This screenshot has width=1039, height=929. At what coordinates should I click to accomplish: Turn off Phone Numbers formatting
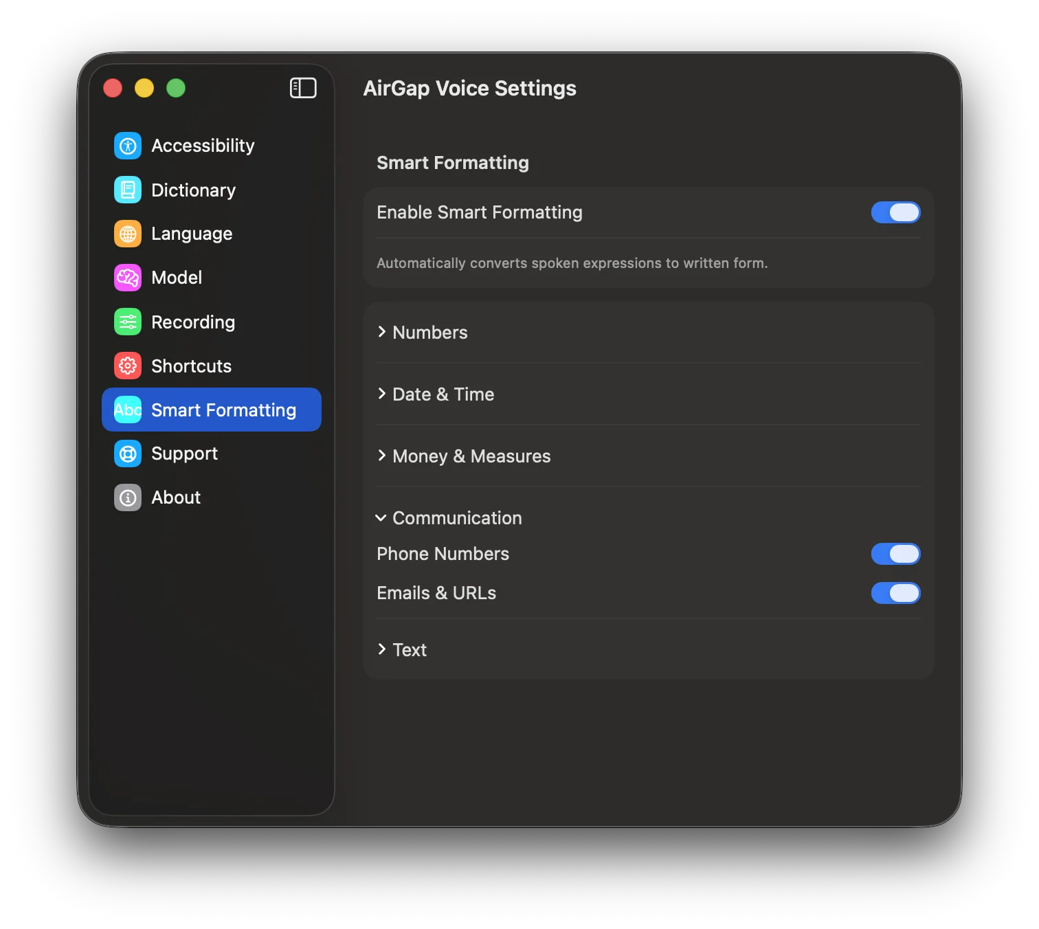point(895,554)
